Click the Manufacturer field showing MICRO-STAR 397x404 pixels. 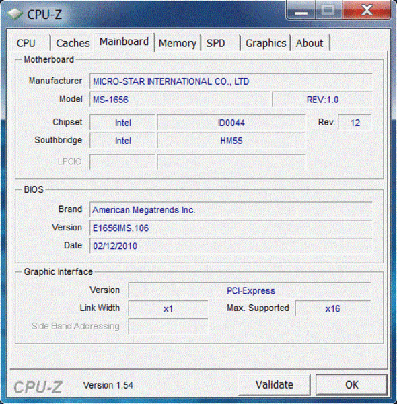[x=231, y=81]
